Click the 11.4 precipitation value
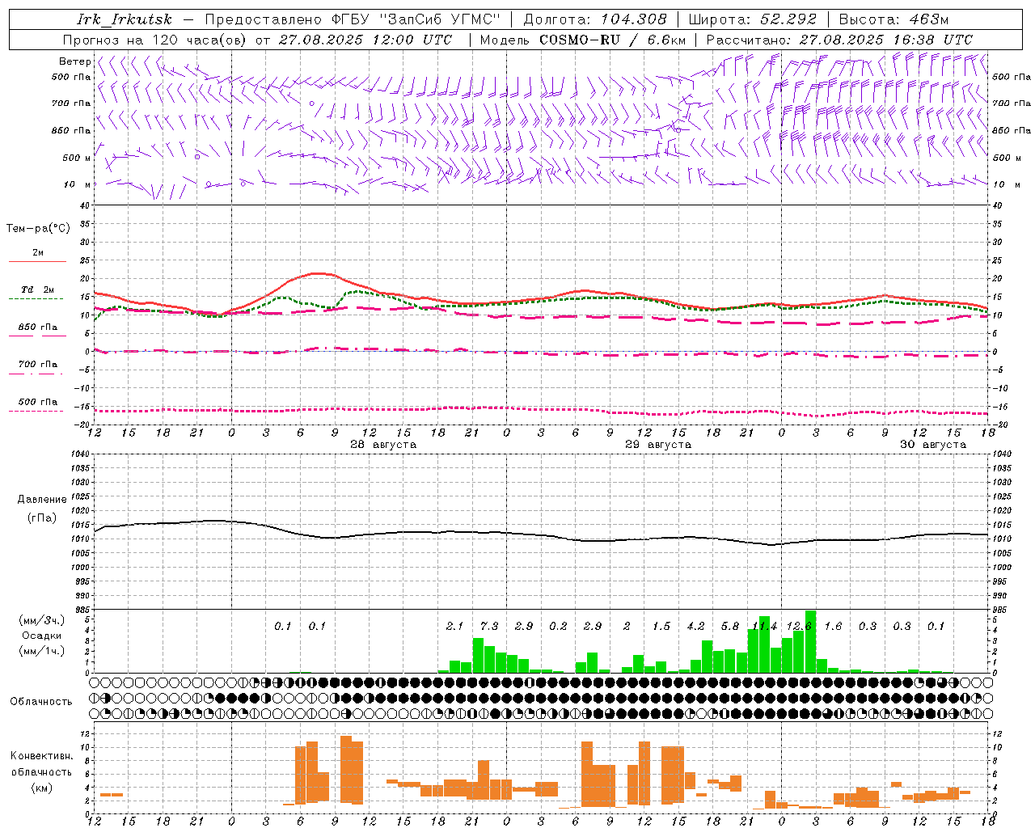The width and height of the screenshot is (1035, 828). click(x=764, y=627)
